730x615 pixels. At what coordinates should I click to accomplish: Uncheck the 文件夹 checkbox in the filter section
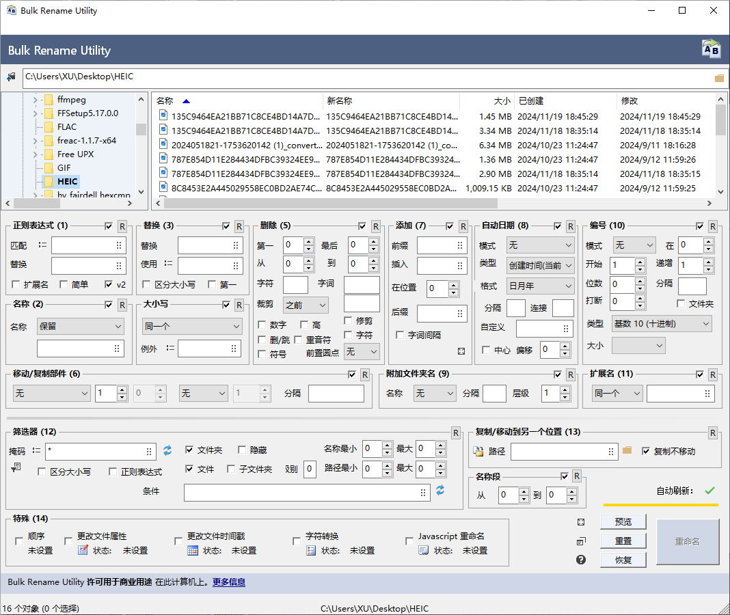click(189, 450)
